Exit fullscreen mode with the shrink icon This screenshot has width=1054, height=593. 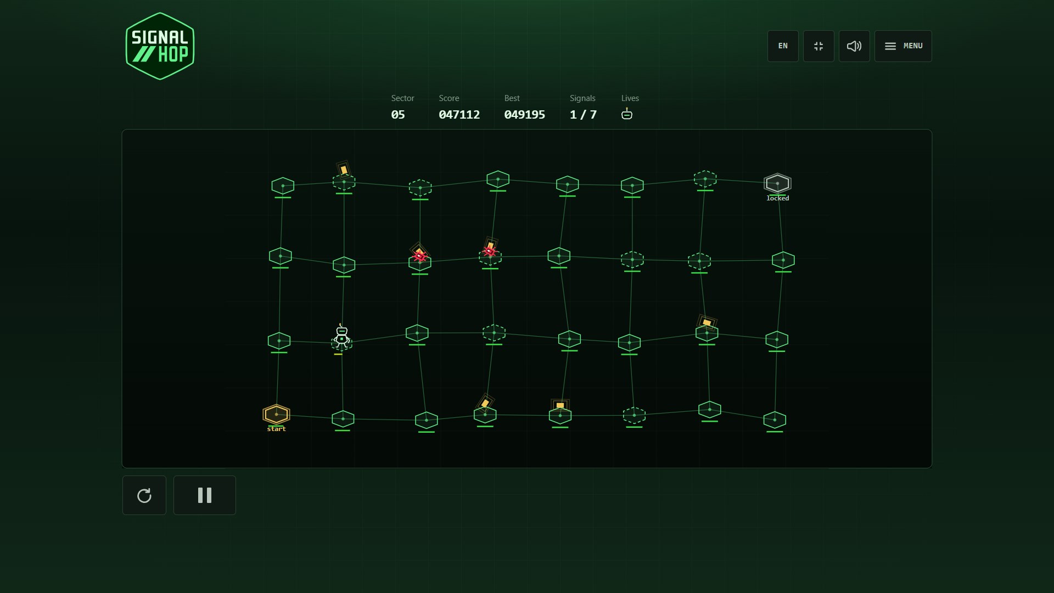818,46
